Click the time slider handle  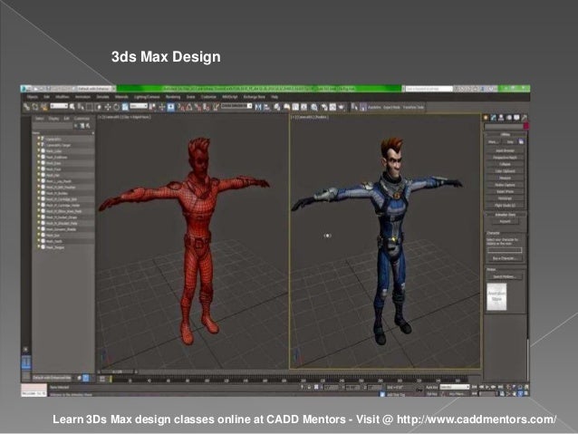click(117, 371)
